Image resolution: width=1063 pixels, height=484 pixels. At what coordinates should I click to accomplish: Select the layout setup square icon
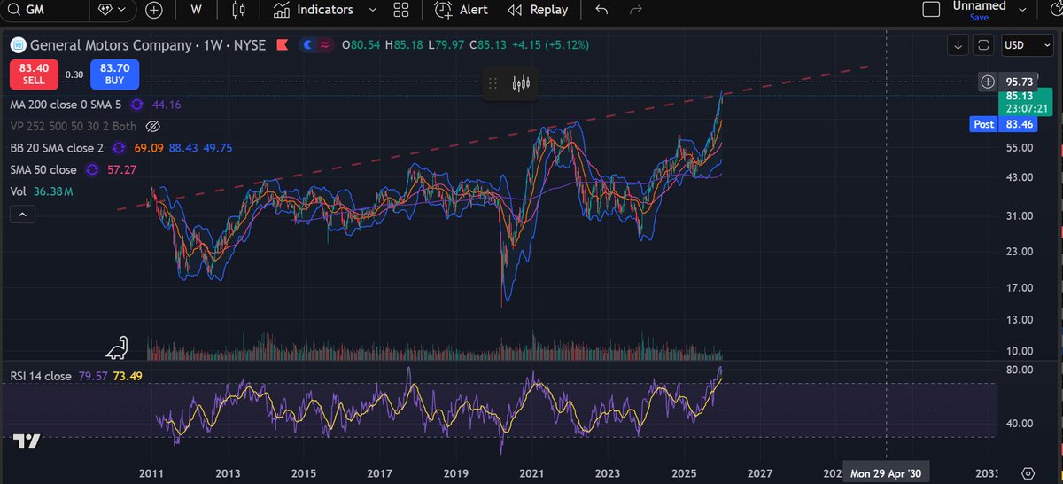coord(930,9)
